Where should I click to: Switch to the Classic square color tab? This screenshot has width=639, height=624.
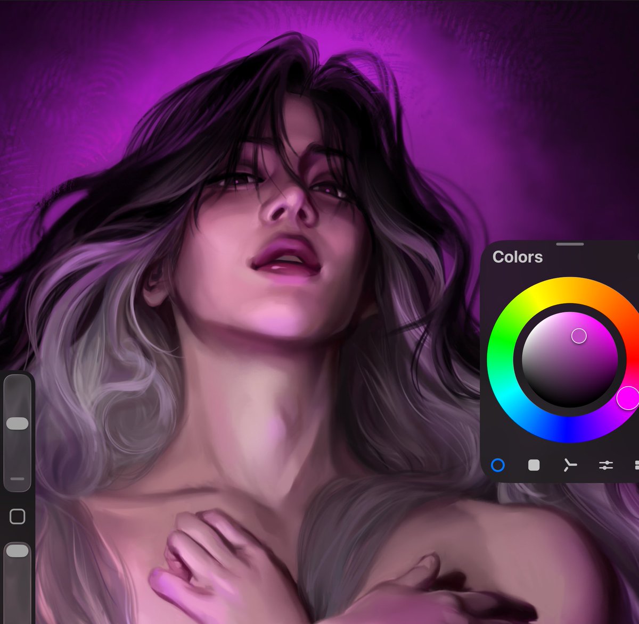pyautogui.click(x=534, y=465)
